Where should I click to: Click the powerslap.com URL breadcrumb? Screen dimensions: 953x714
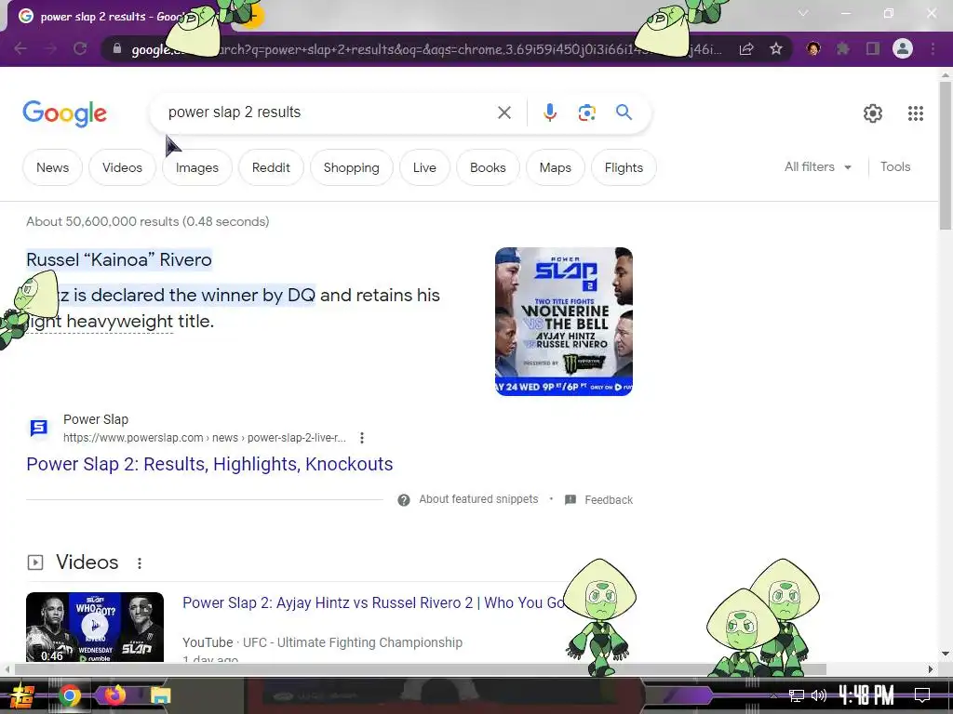tap(204, 438)
